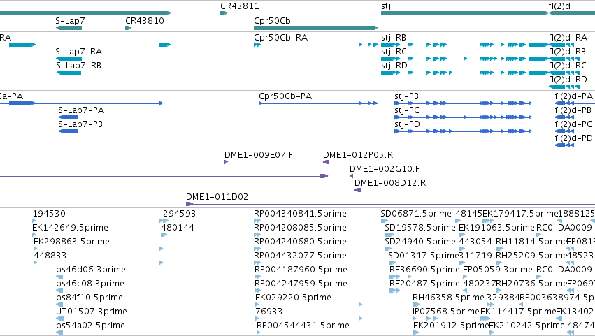Open the RP004340841.5prime label

tap(300, 214)
